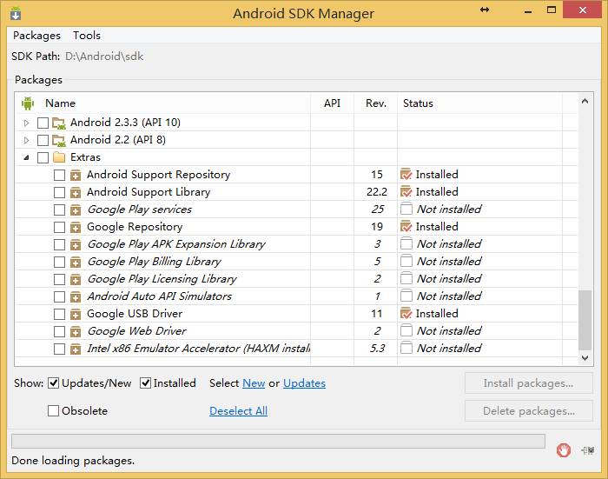The height and width of the screenshot is (479, 608).
Task: Sort by the Name column header
Action: [163, 103]
